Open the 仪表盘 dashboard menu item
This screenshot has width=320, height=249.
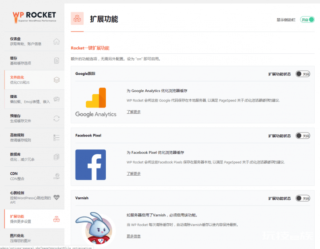[x=34, y=41]
